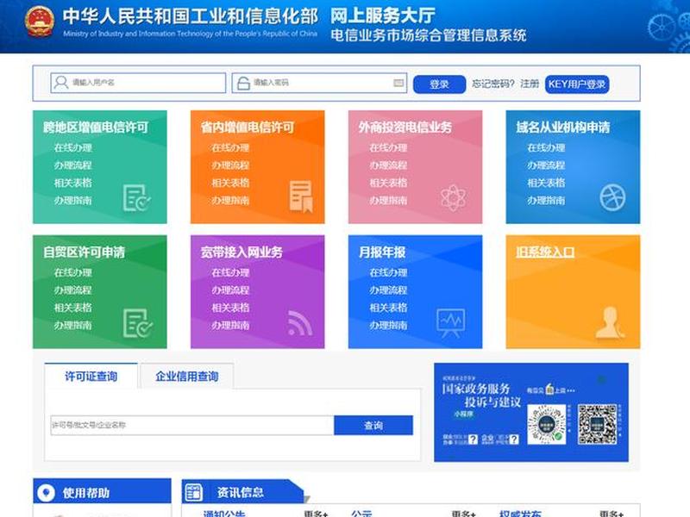Click 在线办理 under 外商投资电信业务
690x517 pixels.
tap(389, 147)
